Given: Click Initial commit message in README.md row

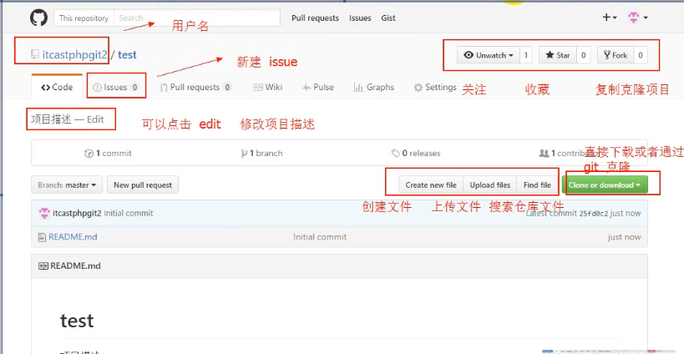Looking at the screenshot, I should point(320,237).
